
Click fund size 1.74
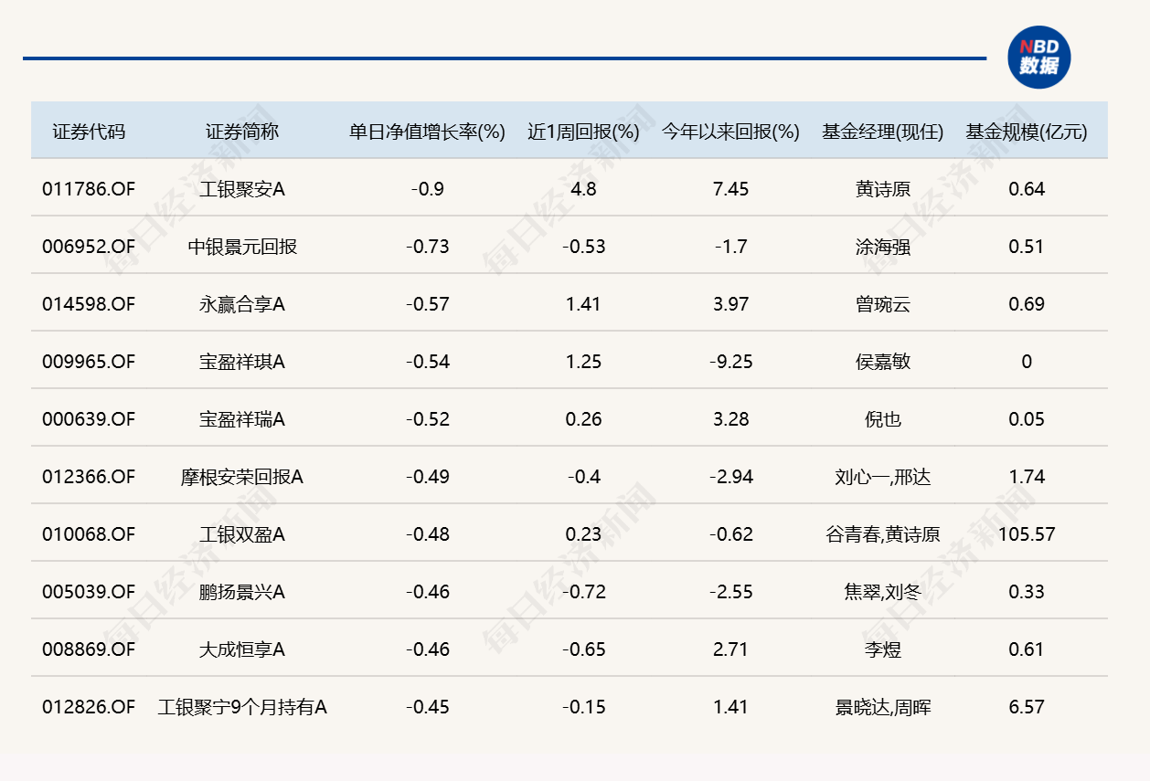pos(1027,477)
